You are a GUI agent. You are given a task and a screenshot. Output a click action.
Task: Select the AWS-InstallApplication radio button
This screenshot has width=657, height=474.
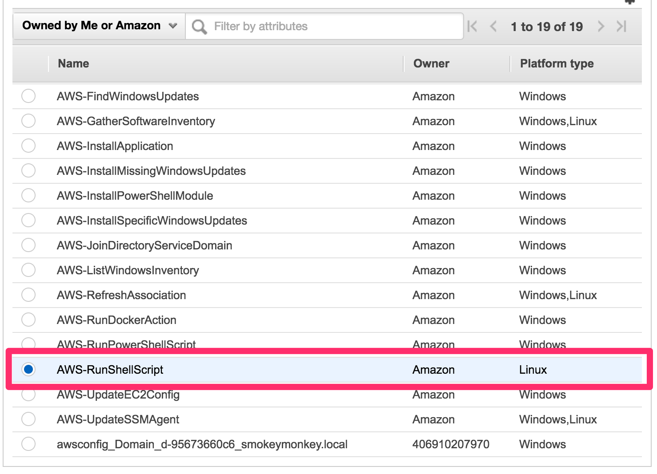[28, 146]
